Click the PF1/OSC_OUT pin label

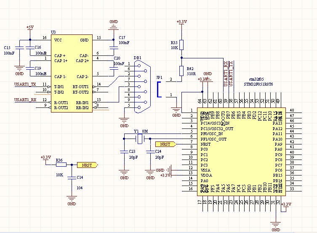click(213, 139)
